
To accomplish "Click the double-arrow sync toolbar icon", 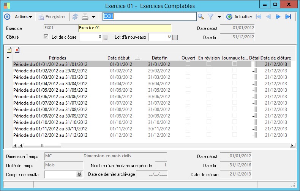I will (75, 17).
